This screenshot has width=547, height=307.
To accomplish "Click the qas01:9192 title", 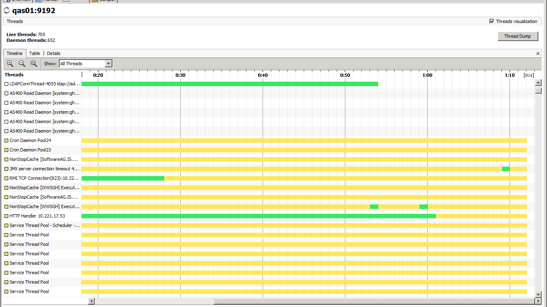I will [x=34, y=11].
